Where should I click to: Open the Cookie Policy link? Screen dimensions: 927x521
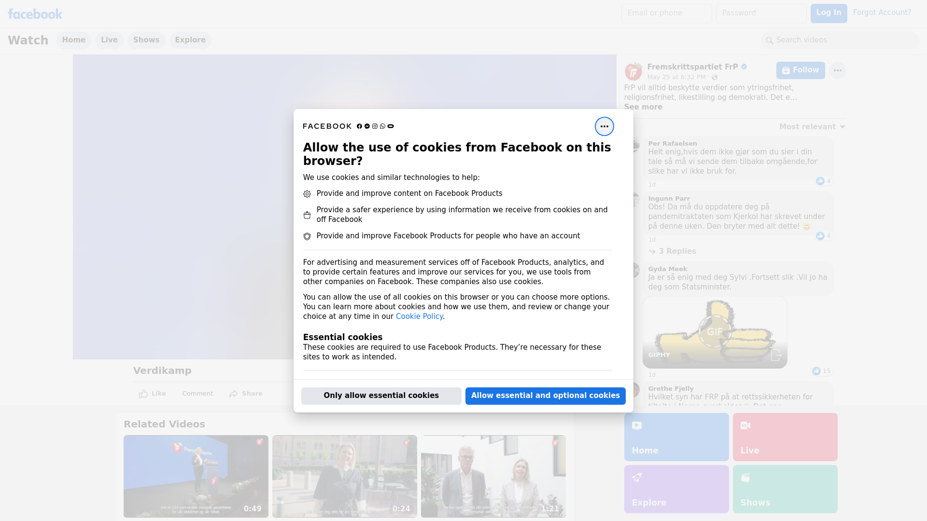[x=419, y=316]
